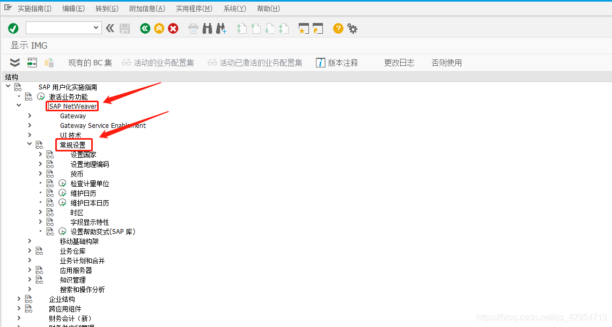Select the 移动基础构架 tree row
The image size is (612, 327).
pos(79,241)
